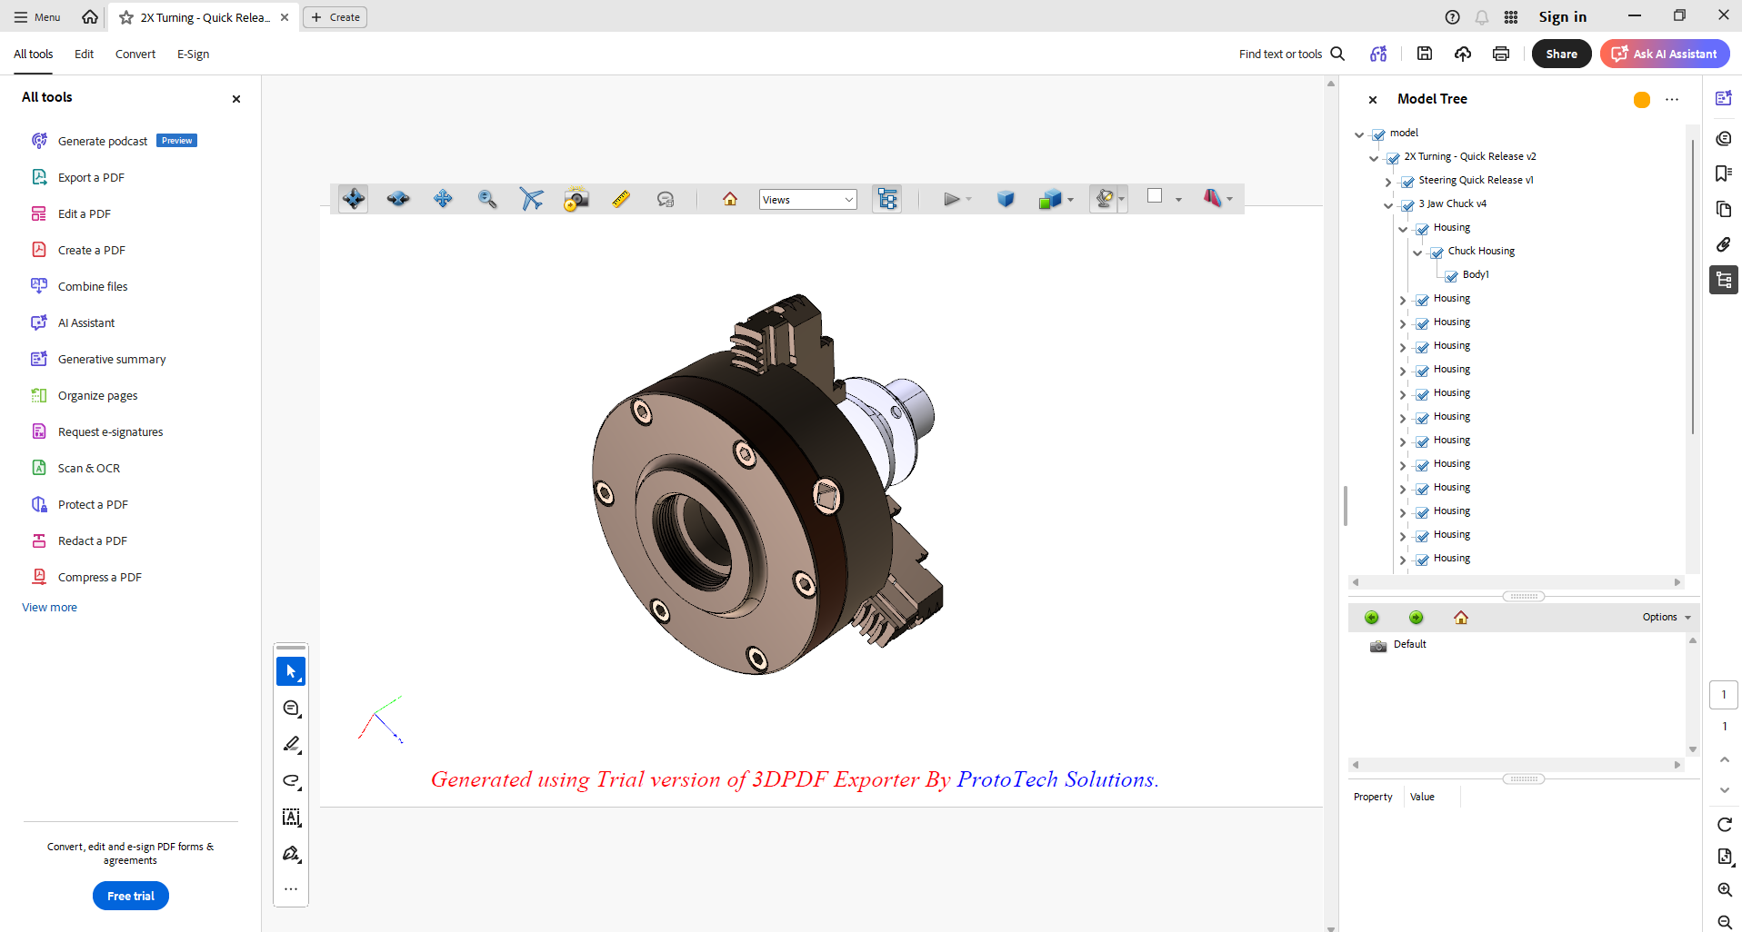
Task: Select the 3D Rotate tool
Action: [x=354, y=199]
